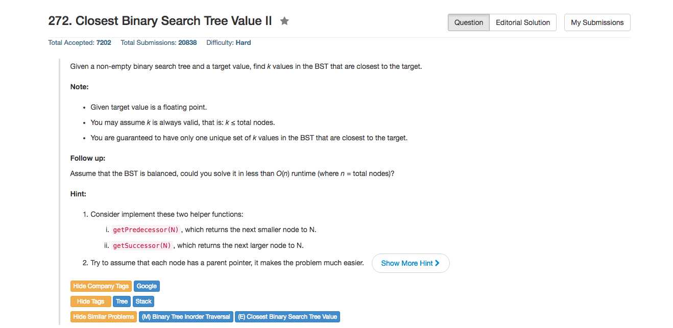Click the getSuccessor(N) code snippet

[142, 245]
